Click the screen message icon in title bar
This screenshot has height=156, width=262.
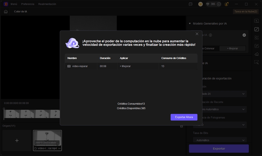[191, 4]
